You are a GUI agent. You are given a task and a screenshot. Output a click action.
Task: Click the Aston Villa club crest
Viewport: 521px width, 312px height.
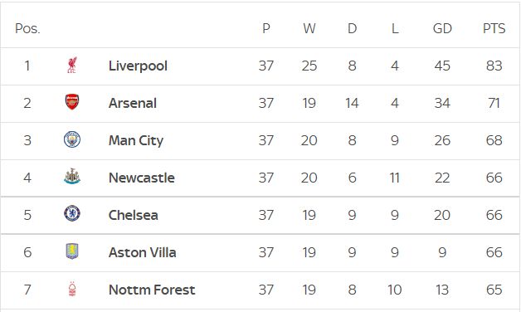72,251
